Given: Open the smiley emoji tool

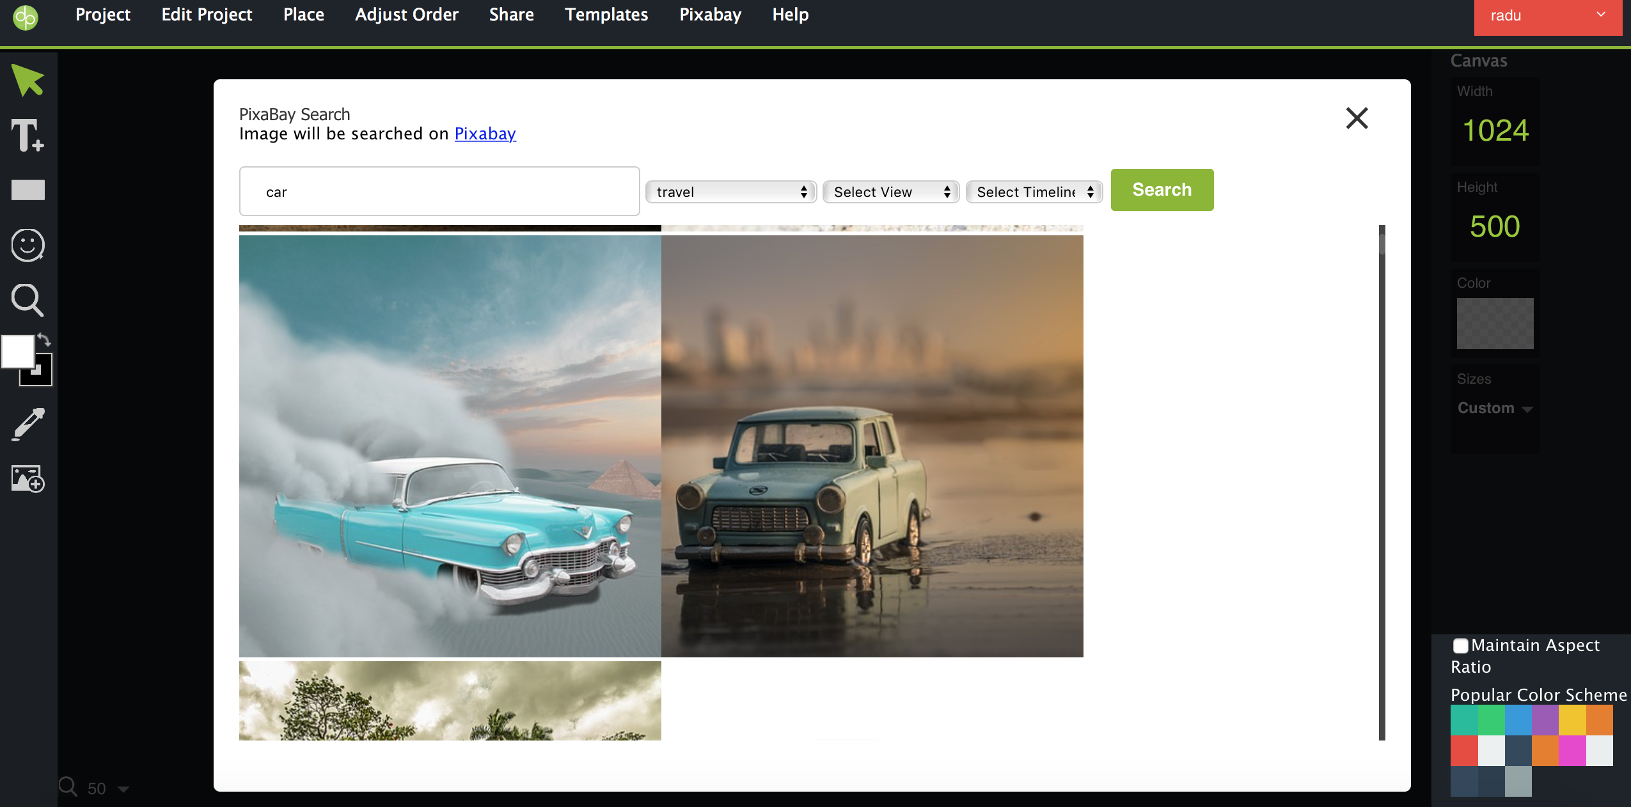Looking at the screenshot, I should tap(28, 245).
